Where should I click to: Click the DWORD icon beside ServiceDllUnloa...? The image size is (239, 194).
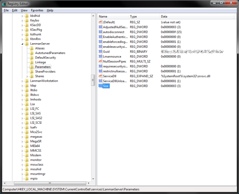100,81
